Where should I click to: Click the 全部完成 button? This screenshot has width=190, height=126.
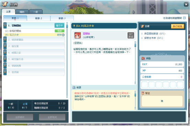[52, 117]
